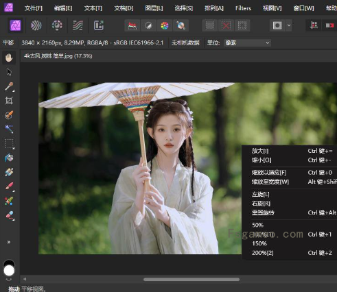Click the Deselect toolbar icon
Image resolution: width=337 pixels, height=292 pixels.
226,25
